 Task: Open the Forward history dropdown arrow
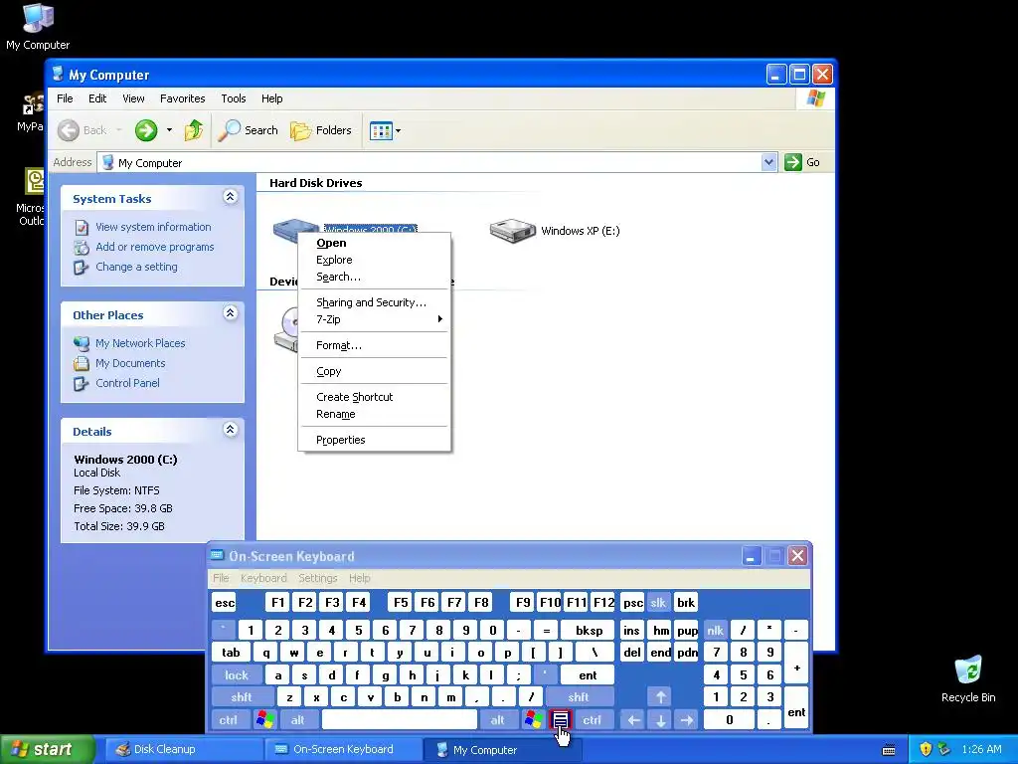pyautogui.click(x=169, y=130)
